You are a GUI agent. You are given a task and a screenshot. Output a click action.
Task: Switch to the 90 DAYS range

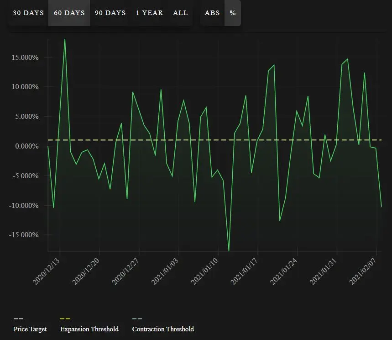pyautogui.click(x=110, y=13)
